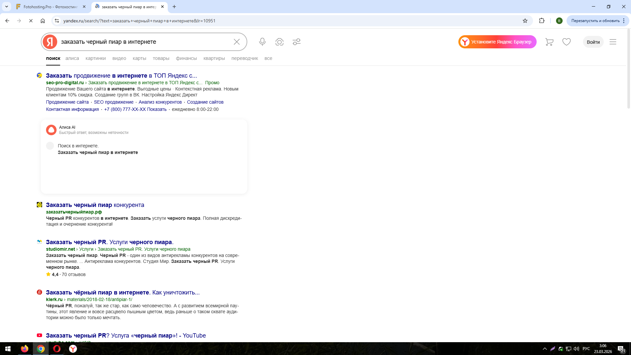Screen dimensions: 631x355
Task: Click inside the Yandex search input
Action: click(x=145, y=42)
